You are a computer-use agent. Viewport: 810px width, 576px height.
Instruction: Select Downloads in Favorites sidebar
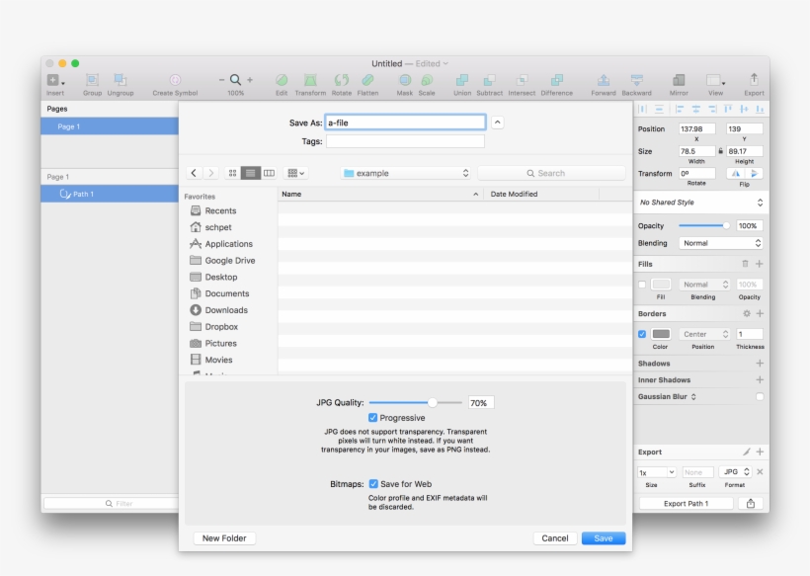pyautogui.click(x=226, y=310)
